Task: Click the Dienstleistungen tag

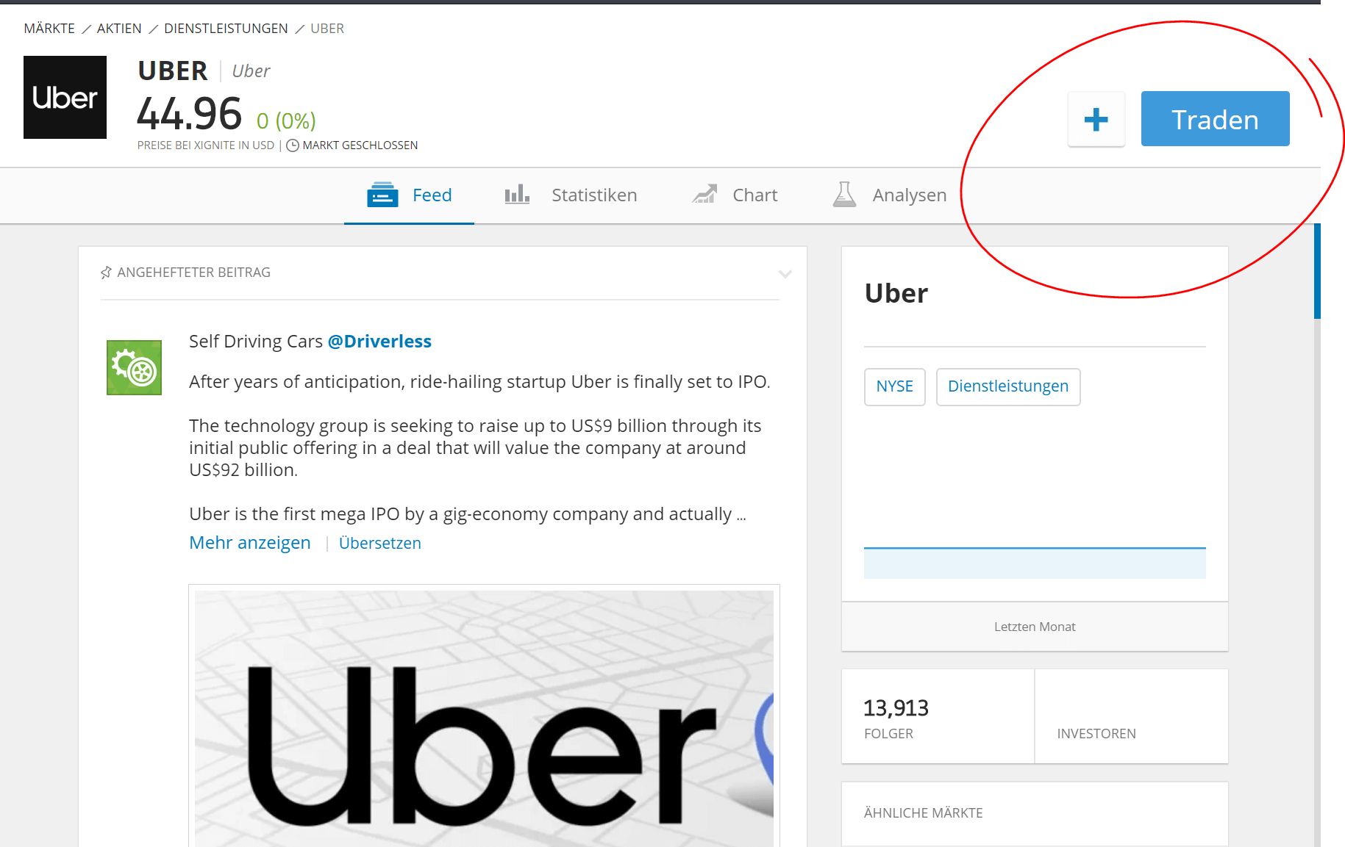Action: (1008, 386)
